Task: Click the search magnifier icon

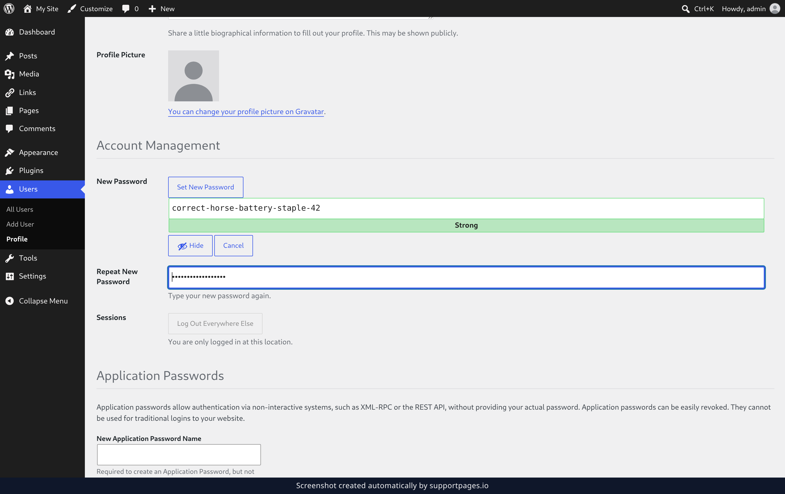Action: tap(685, 9)
